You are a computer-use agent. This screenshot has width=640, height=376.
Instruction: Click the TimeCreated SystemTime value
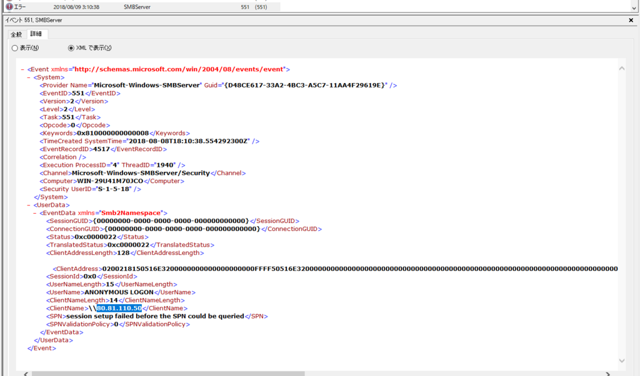pos(188,141)
